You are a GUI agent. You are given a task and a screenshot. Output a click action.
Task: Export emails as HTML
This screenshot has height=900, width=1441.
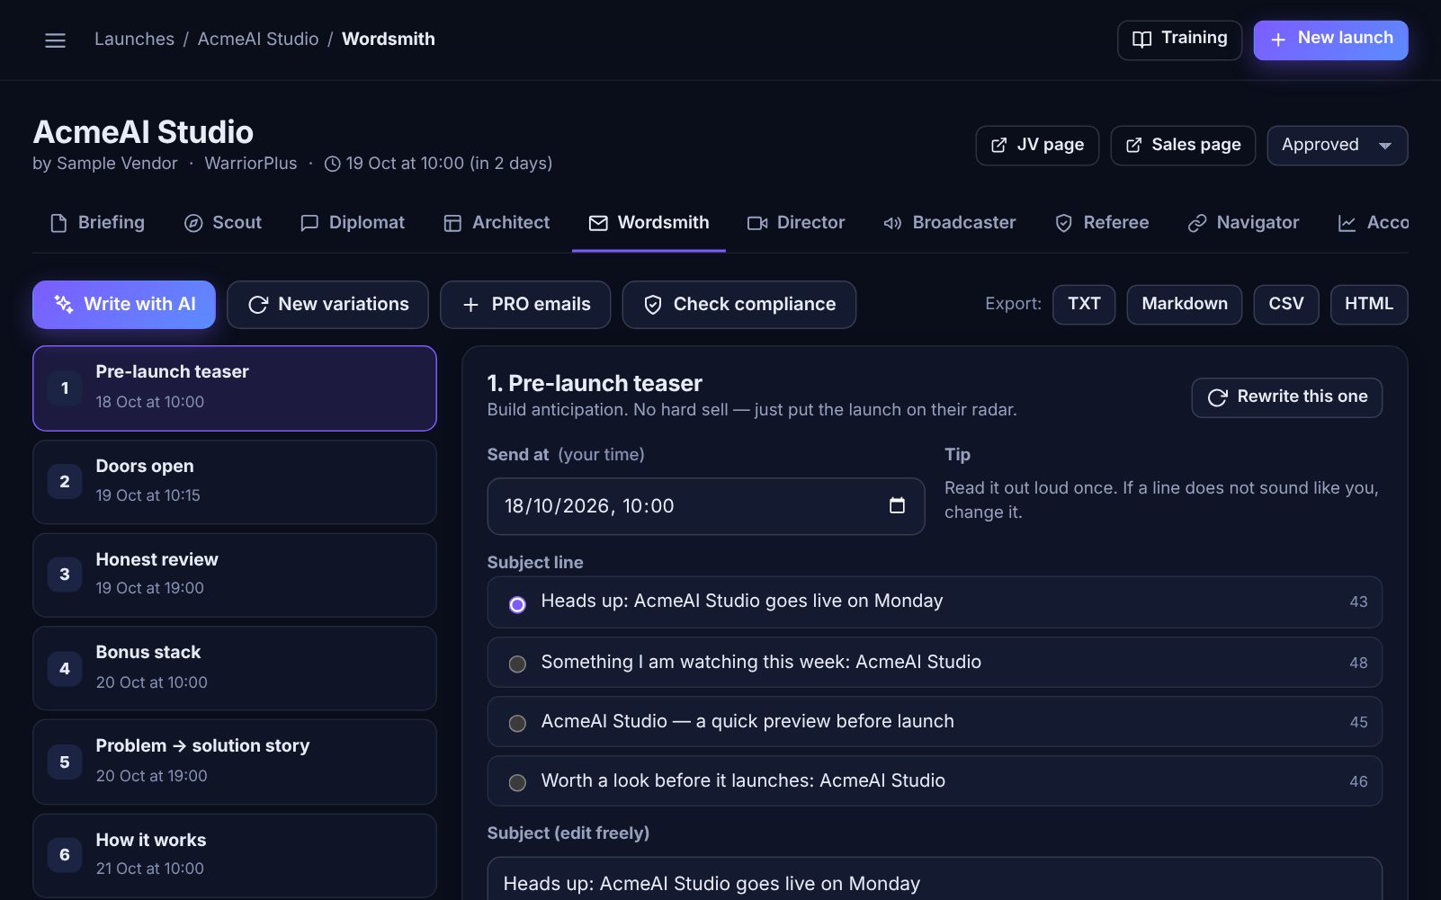click(1368, 305)
